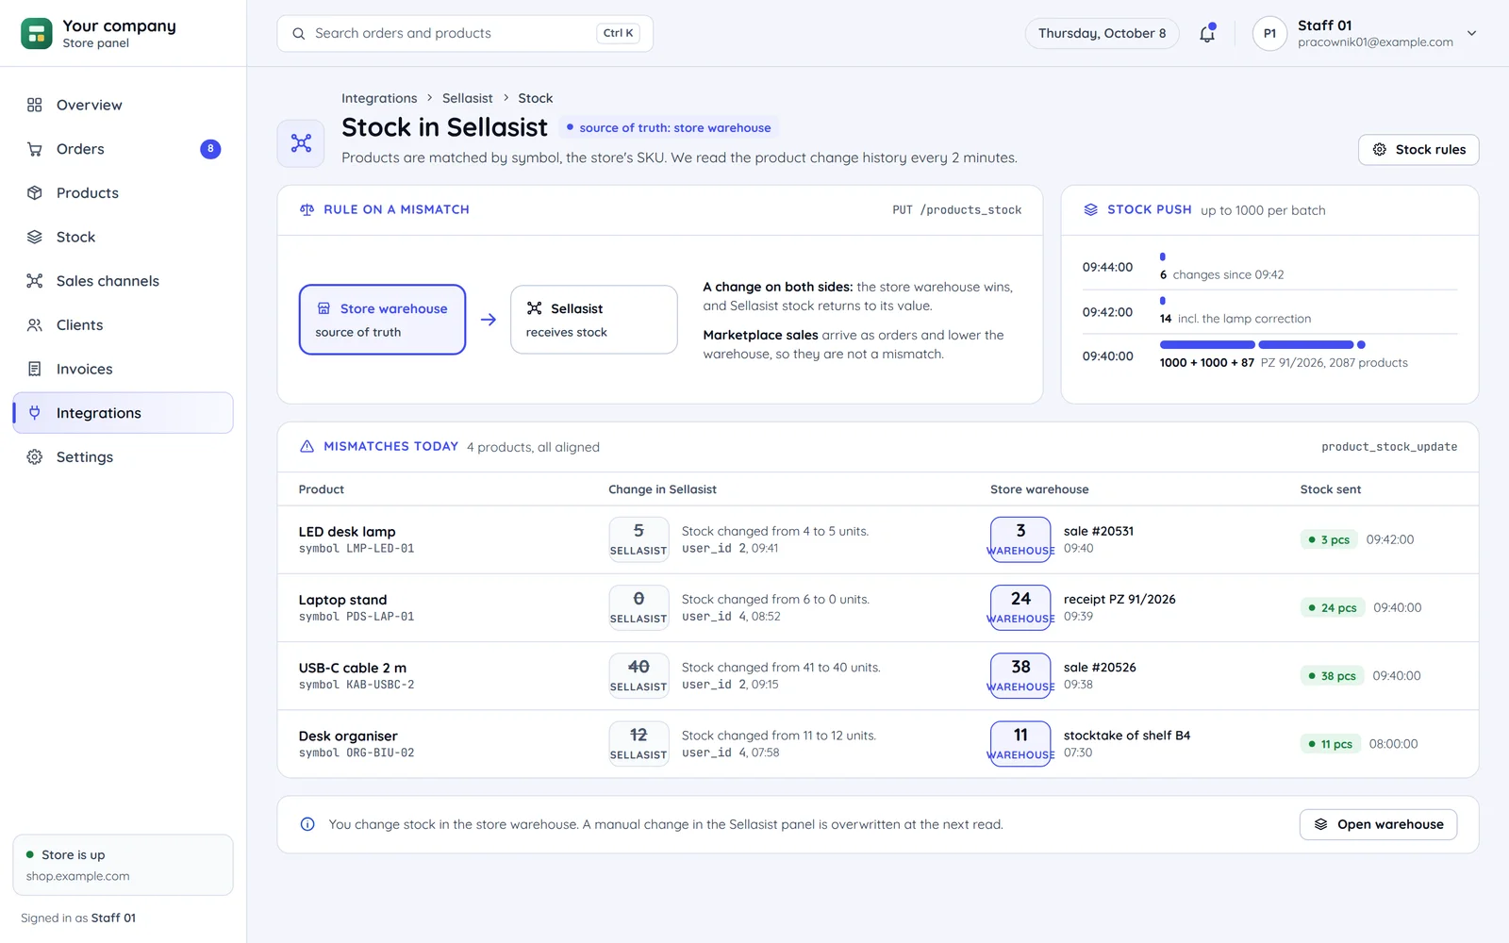The image size is (1509, 943).
Task: Click the Clients people icon in sidebar
Action: click(35, 324)
